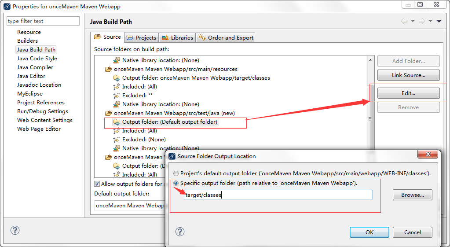Select Specific output folder radio button
This screenshot has height=247, width=450.
tap(176, 183)
